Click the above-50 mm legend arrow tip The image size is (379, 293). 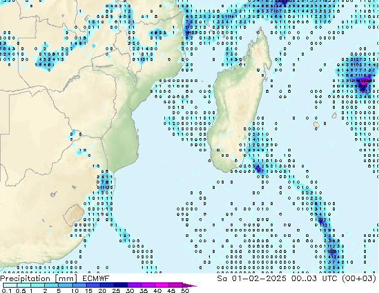[x=189, y=285]
